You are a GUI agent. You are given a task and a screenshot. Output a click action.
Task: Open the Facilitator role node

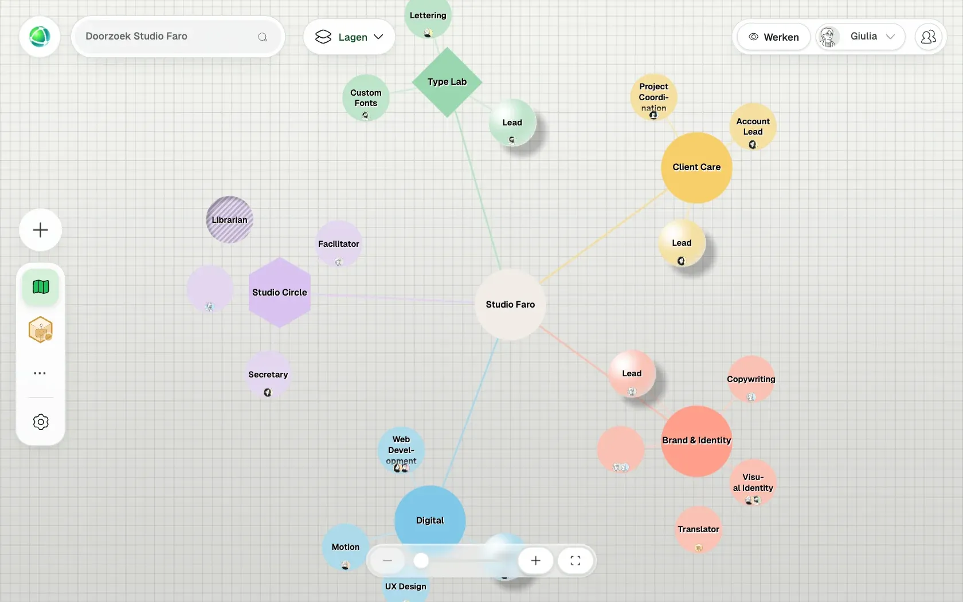(339, 244)
